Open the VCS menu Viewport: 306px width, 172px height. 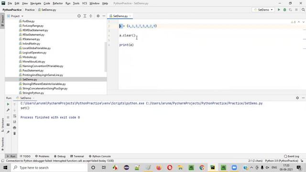[x=85, y=3]
